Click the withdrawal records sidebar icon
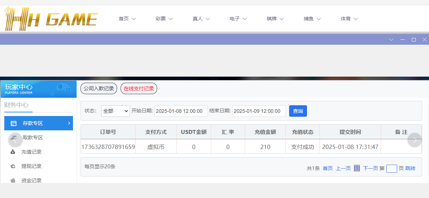 pyautogui.click(x=13, y=166)
